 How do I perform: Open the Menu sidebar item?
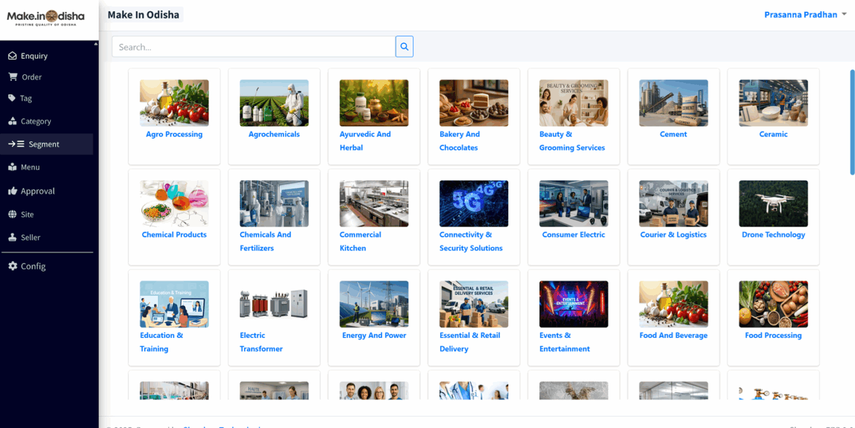point(30,167)
